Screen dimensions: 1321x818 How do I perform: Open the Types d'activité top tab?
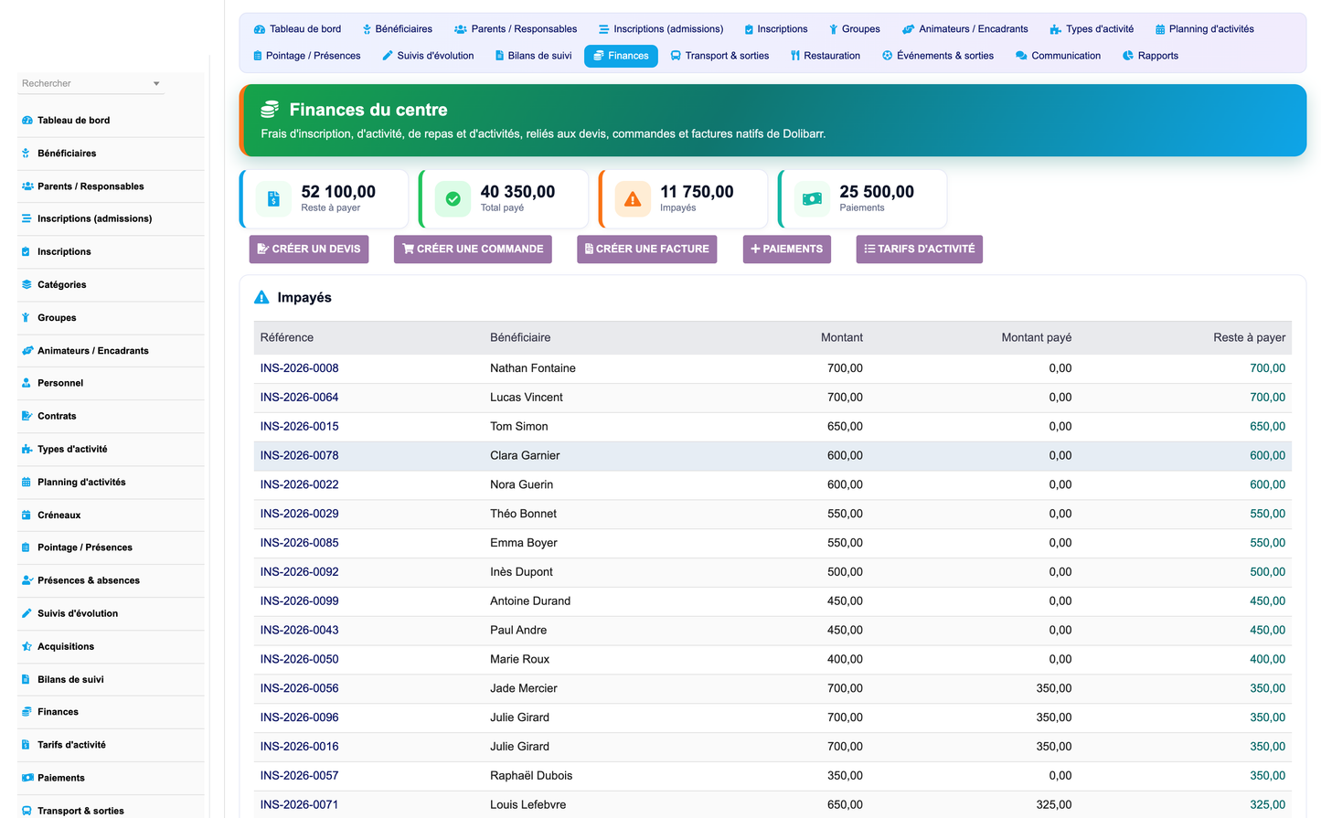click(x=1092, y=29)
